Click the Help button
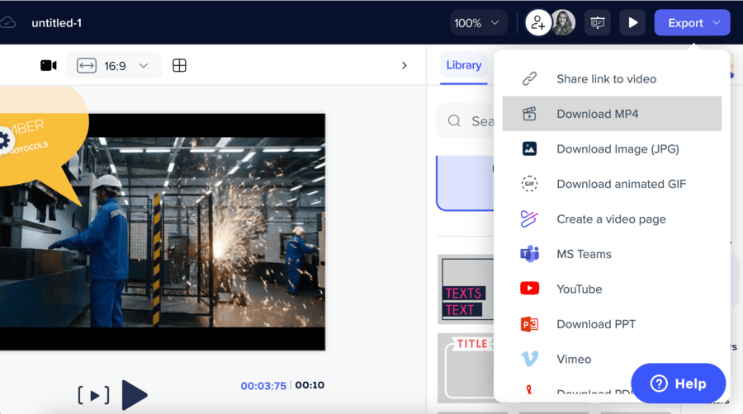The width and height of the screenshot is (743, 414). coord(678,383)
